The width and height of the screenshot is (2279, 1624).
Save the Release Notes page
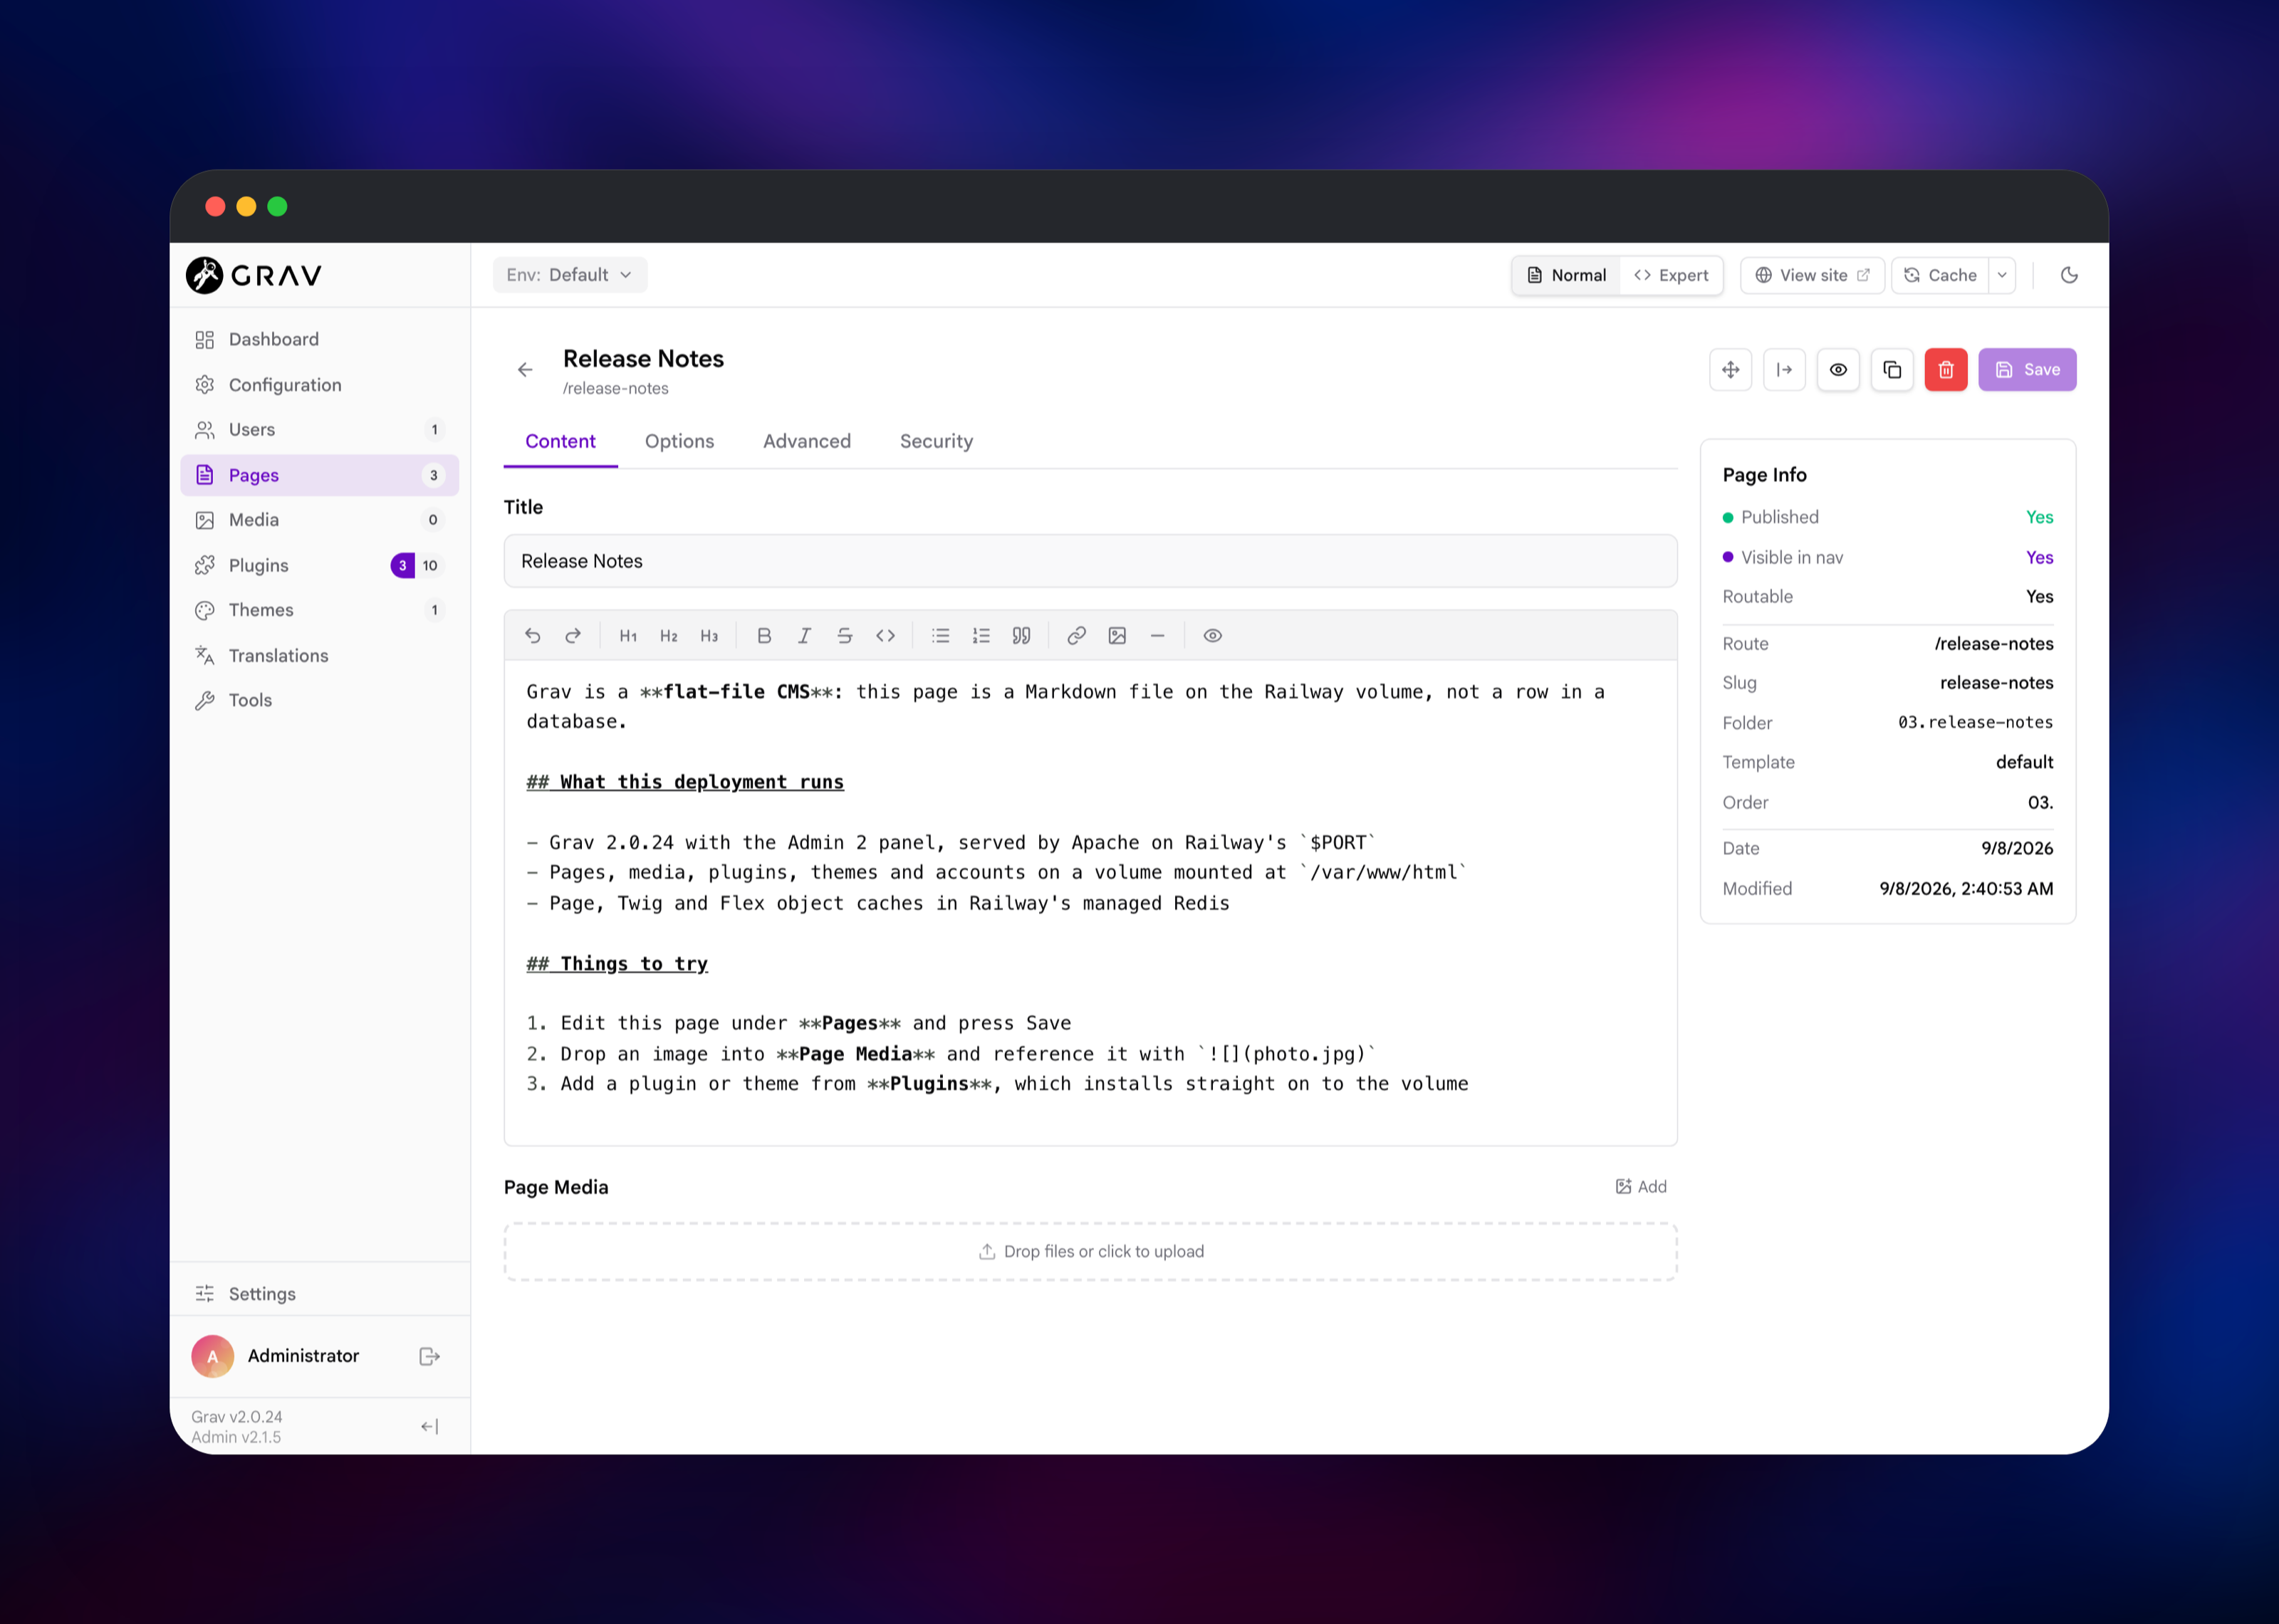(2027, 370)
